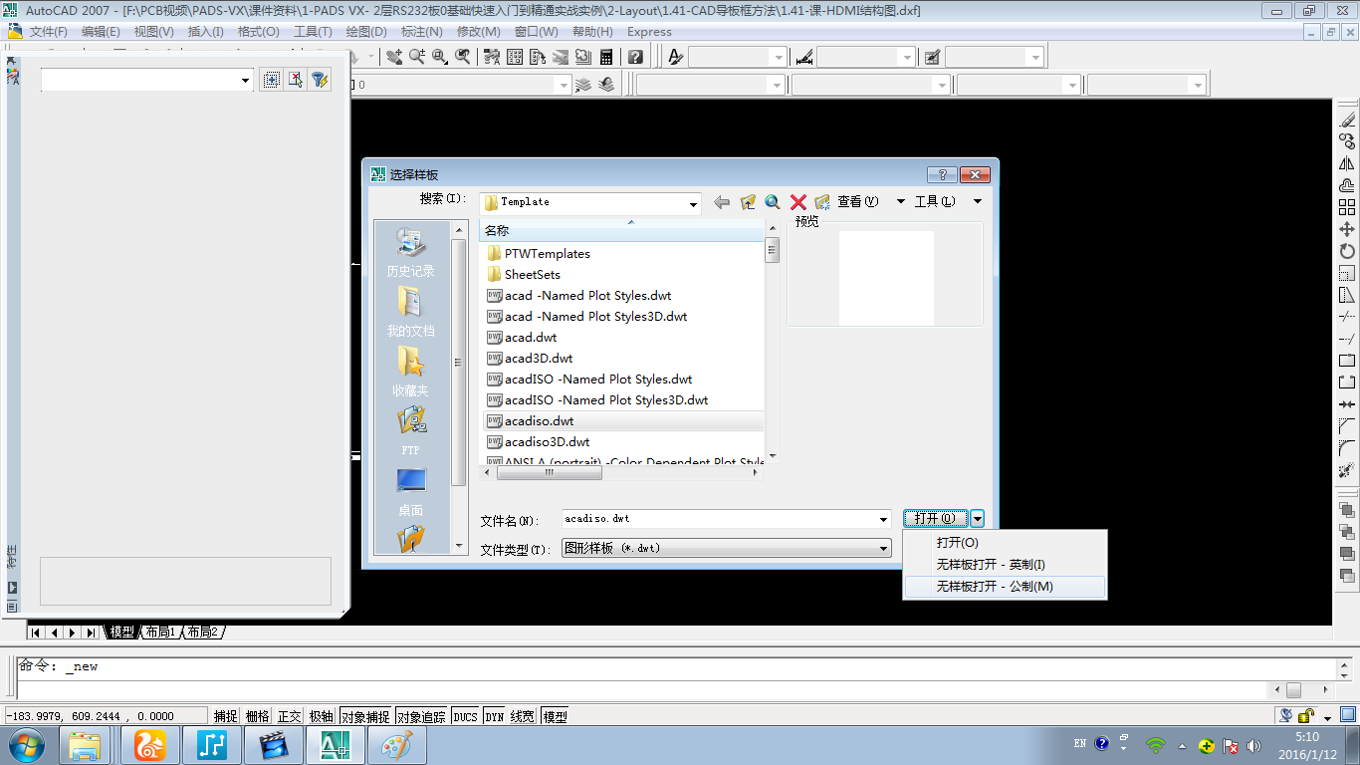1360x765 pixels.
Task: Select the Chamfer tool
Action: point(1347,426)
